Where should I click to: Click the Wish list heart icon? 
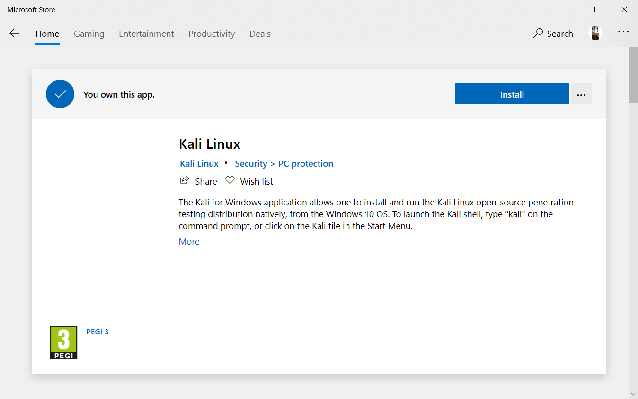click(230, 180)
